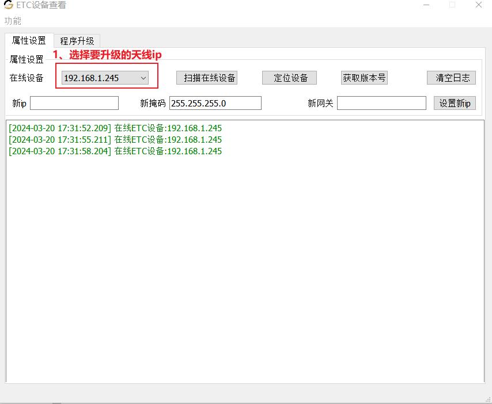The height and width of the screenshot is (404, 492).
Task: Switch to the 程序升级 tab
Action: click(77, 41)
